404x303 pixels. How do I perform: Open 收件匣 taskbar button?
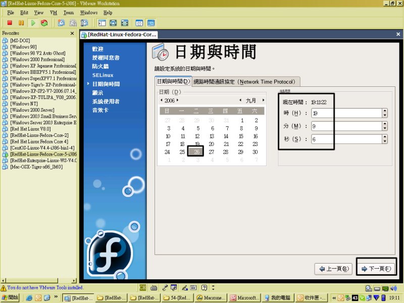(312, 297)
